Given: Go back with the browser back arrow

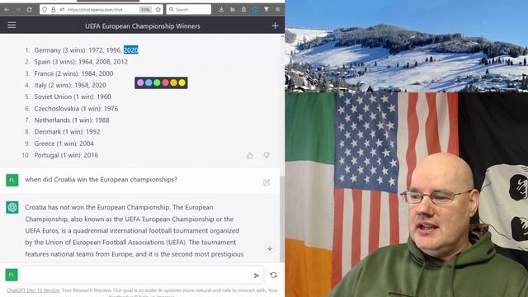Looking at the screenshot, I should pos(7,9).
